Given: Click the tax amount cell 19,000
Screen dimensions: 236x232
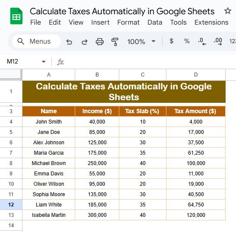Looking at the screenshot, I should click(x=196, y=184).
